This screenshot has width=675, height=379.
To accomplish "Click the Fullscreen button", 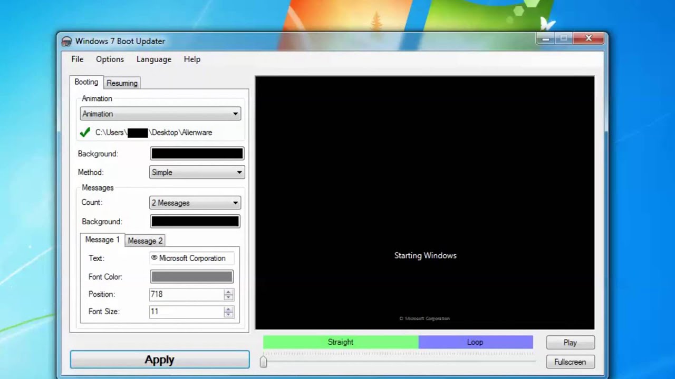I will tap(570, 362).
